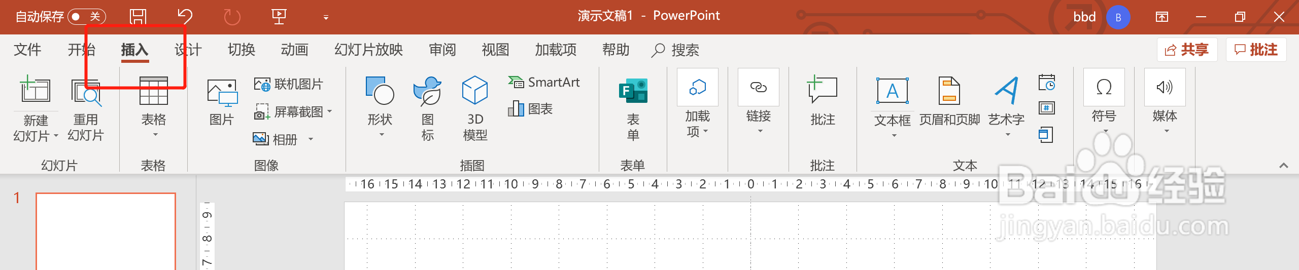
Task: Open the 幻灯片放映 tab
Action: point(368,50)
